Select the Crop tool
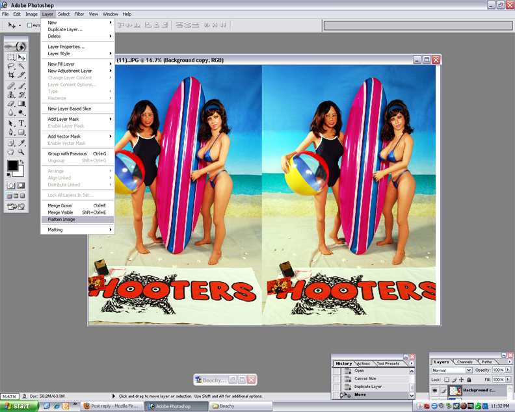Viewport: 515px width, 412px height. [x=11, y=75]
